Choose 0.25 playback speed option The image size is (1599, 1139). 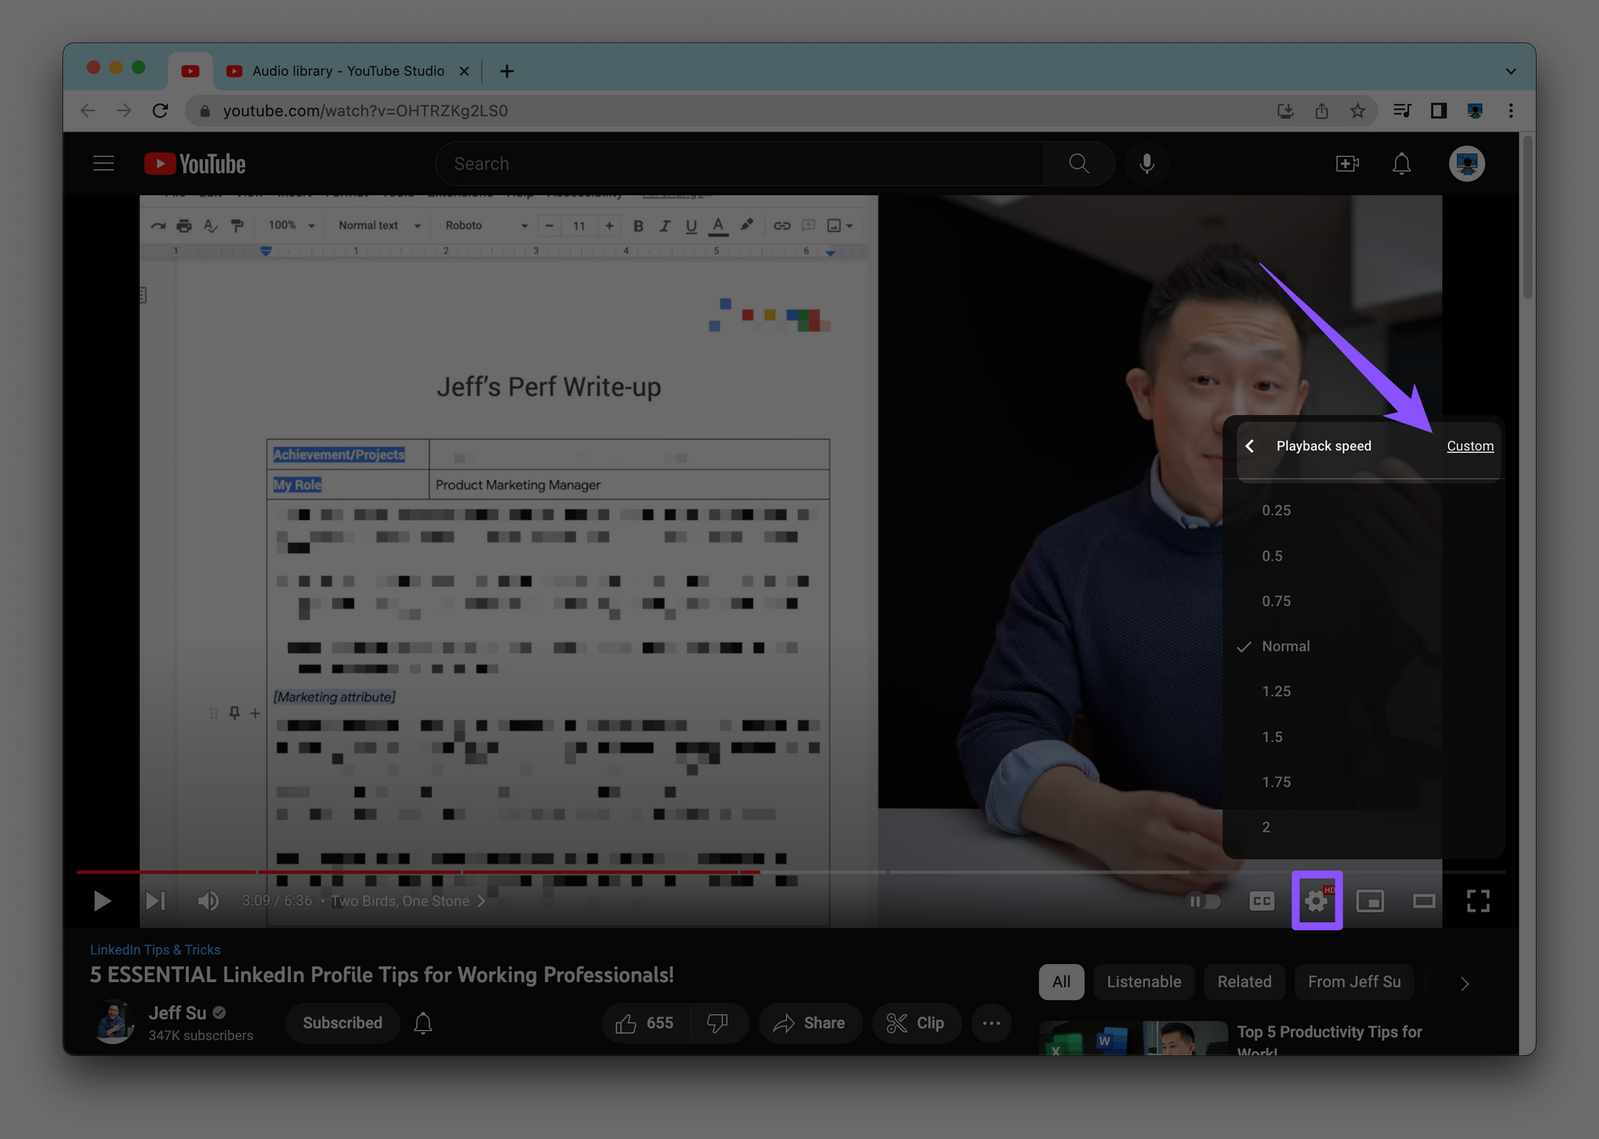click(1276, 510)
